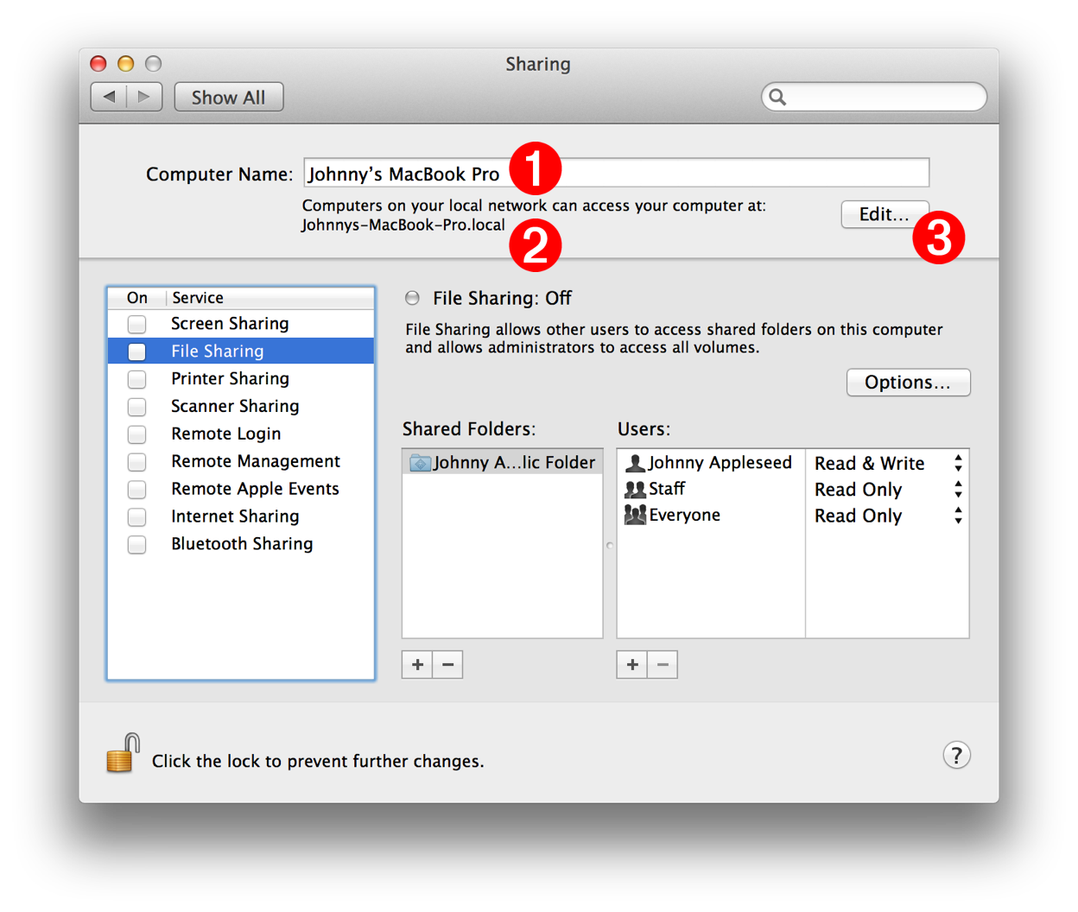This screenshot has height=912, width=1078.
Task: Click the Staff group icon
Action: [x=634, y=489]
